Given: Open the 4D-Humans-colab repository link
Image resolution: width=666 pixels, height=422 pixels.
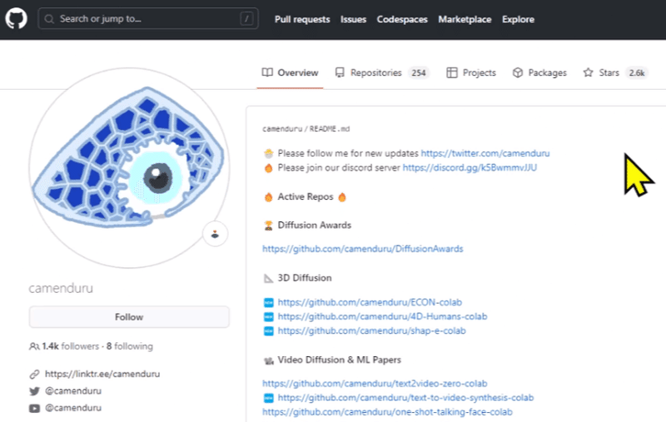Looking at the screenshot, I should coord(382,316).
